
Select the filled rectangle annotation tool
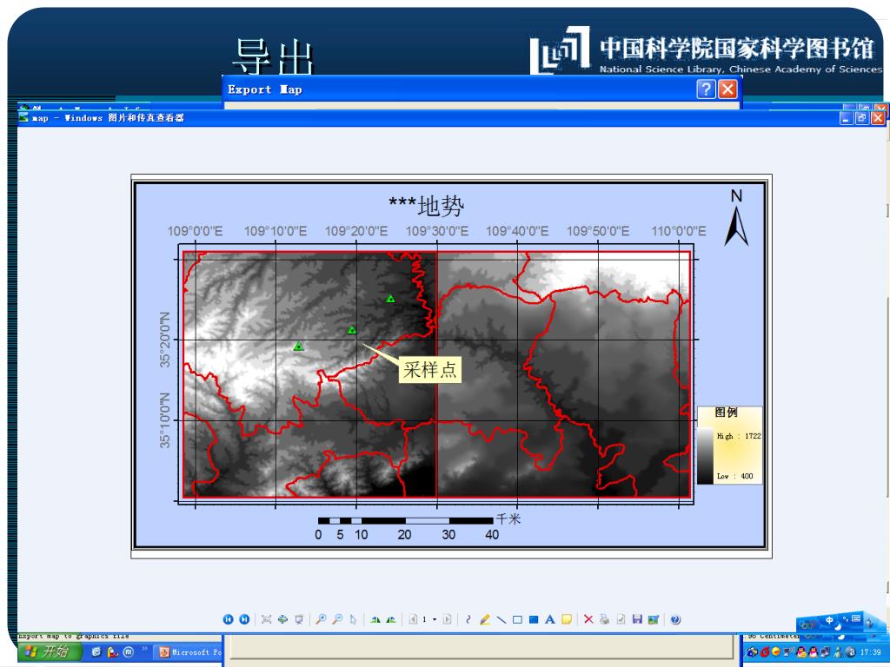(534, 619)
